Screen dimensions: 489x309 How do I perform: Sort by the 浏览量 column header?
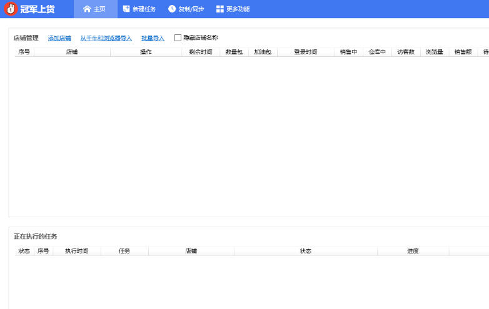(x=434, y=52)
